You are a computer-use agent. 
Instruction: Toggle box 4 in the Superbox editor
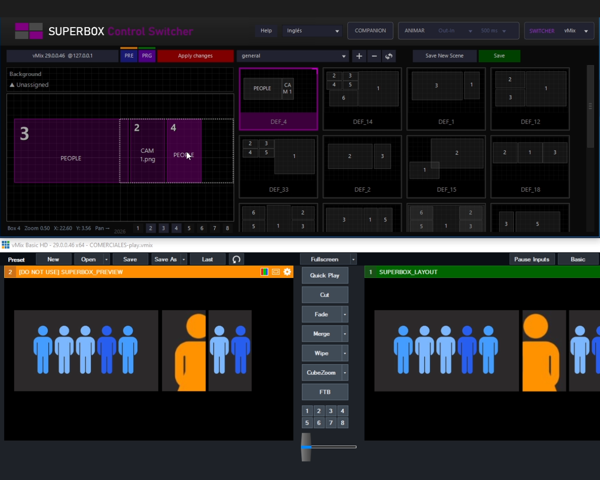[x=176, y=228]
